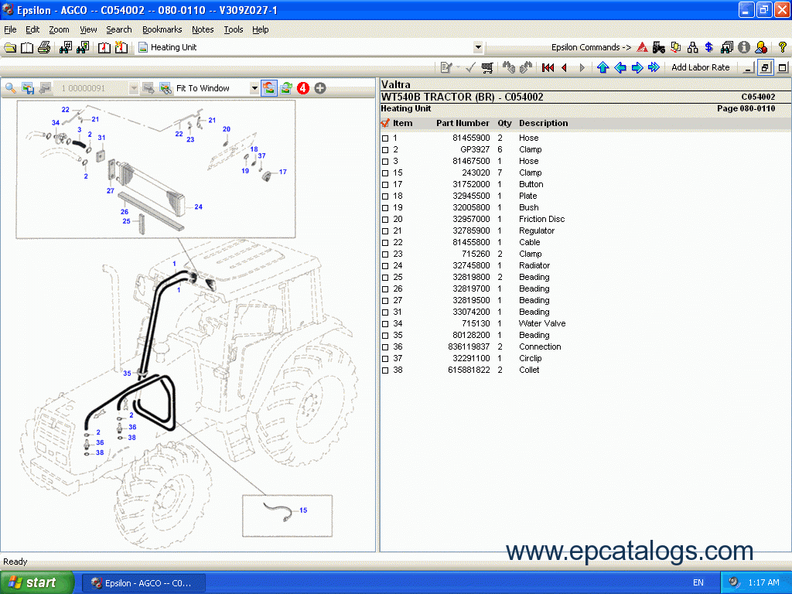Check the box for item 38 Collet

[385, 370]
